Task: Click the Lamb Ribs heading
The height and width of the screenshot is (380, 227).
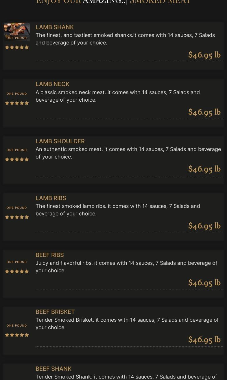Action: click(x=51, y=198)
